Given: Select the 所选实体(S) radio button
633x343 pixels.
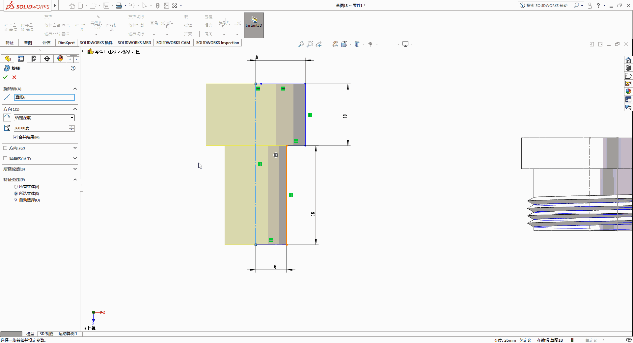Looking at the screenshot, I should pos(15,194).
